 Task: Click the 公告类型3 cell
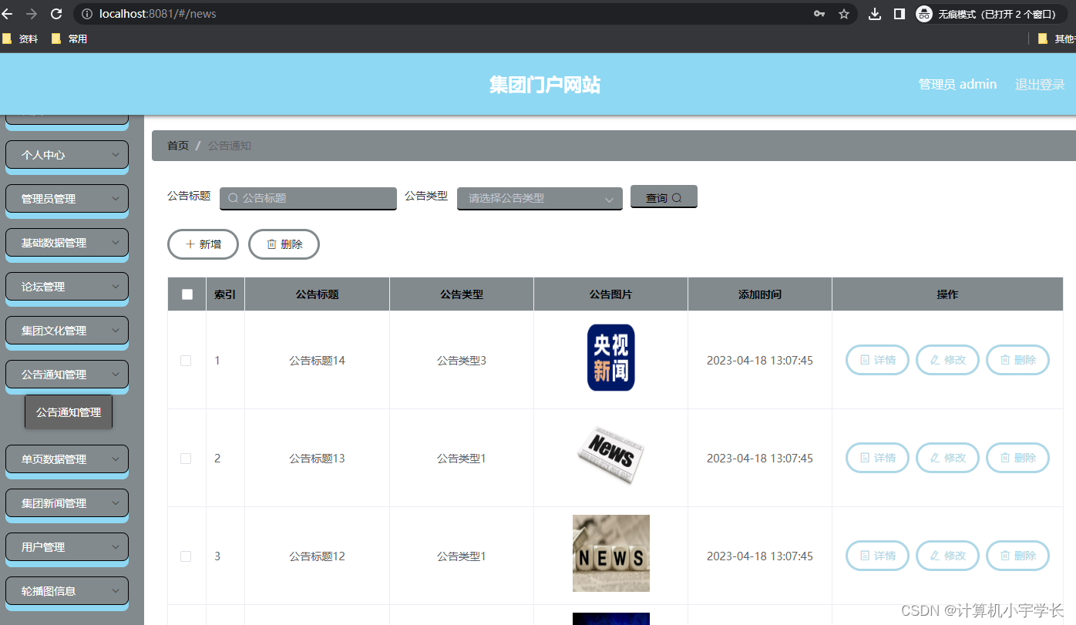click(x=462, y=361)
